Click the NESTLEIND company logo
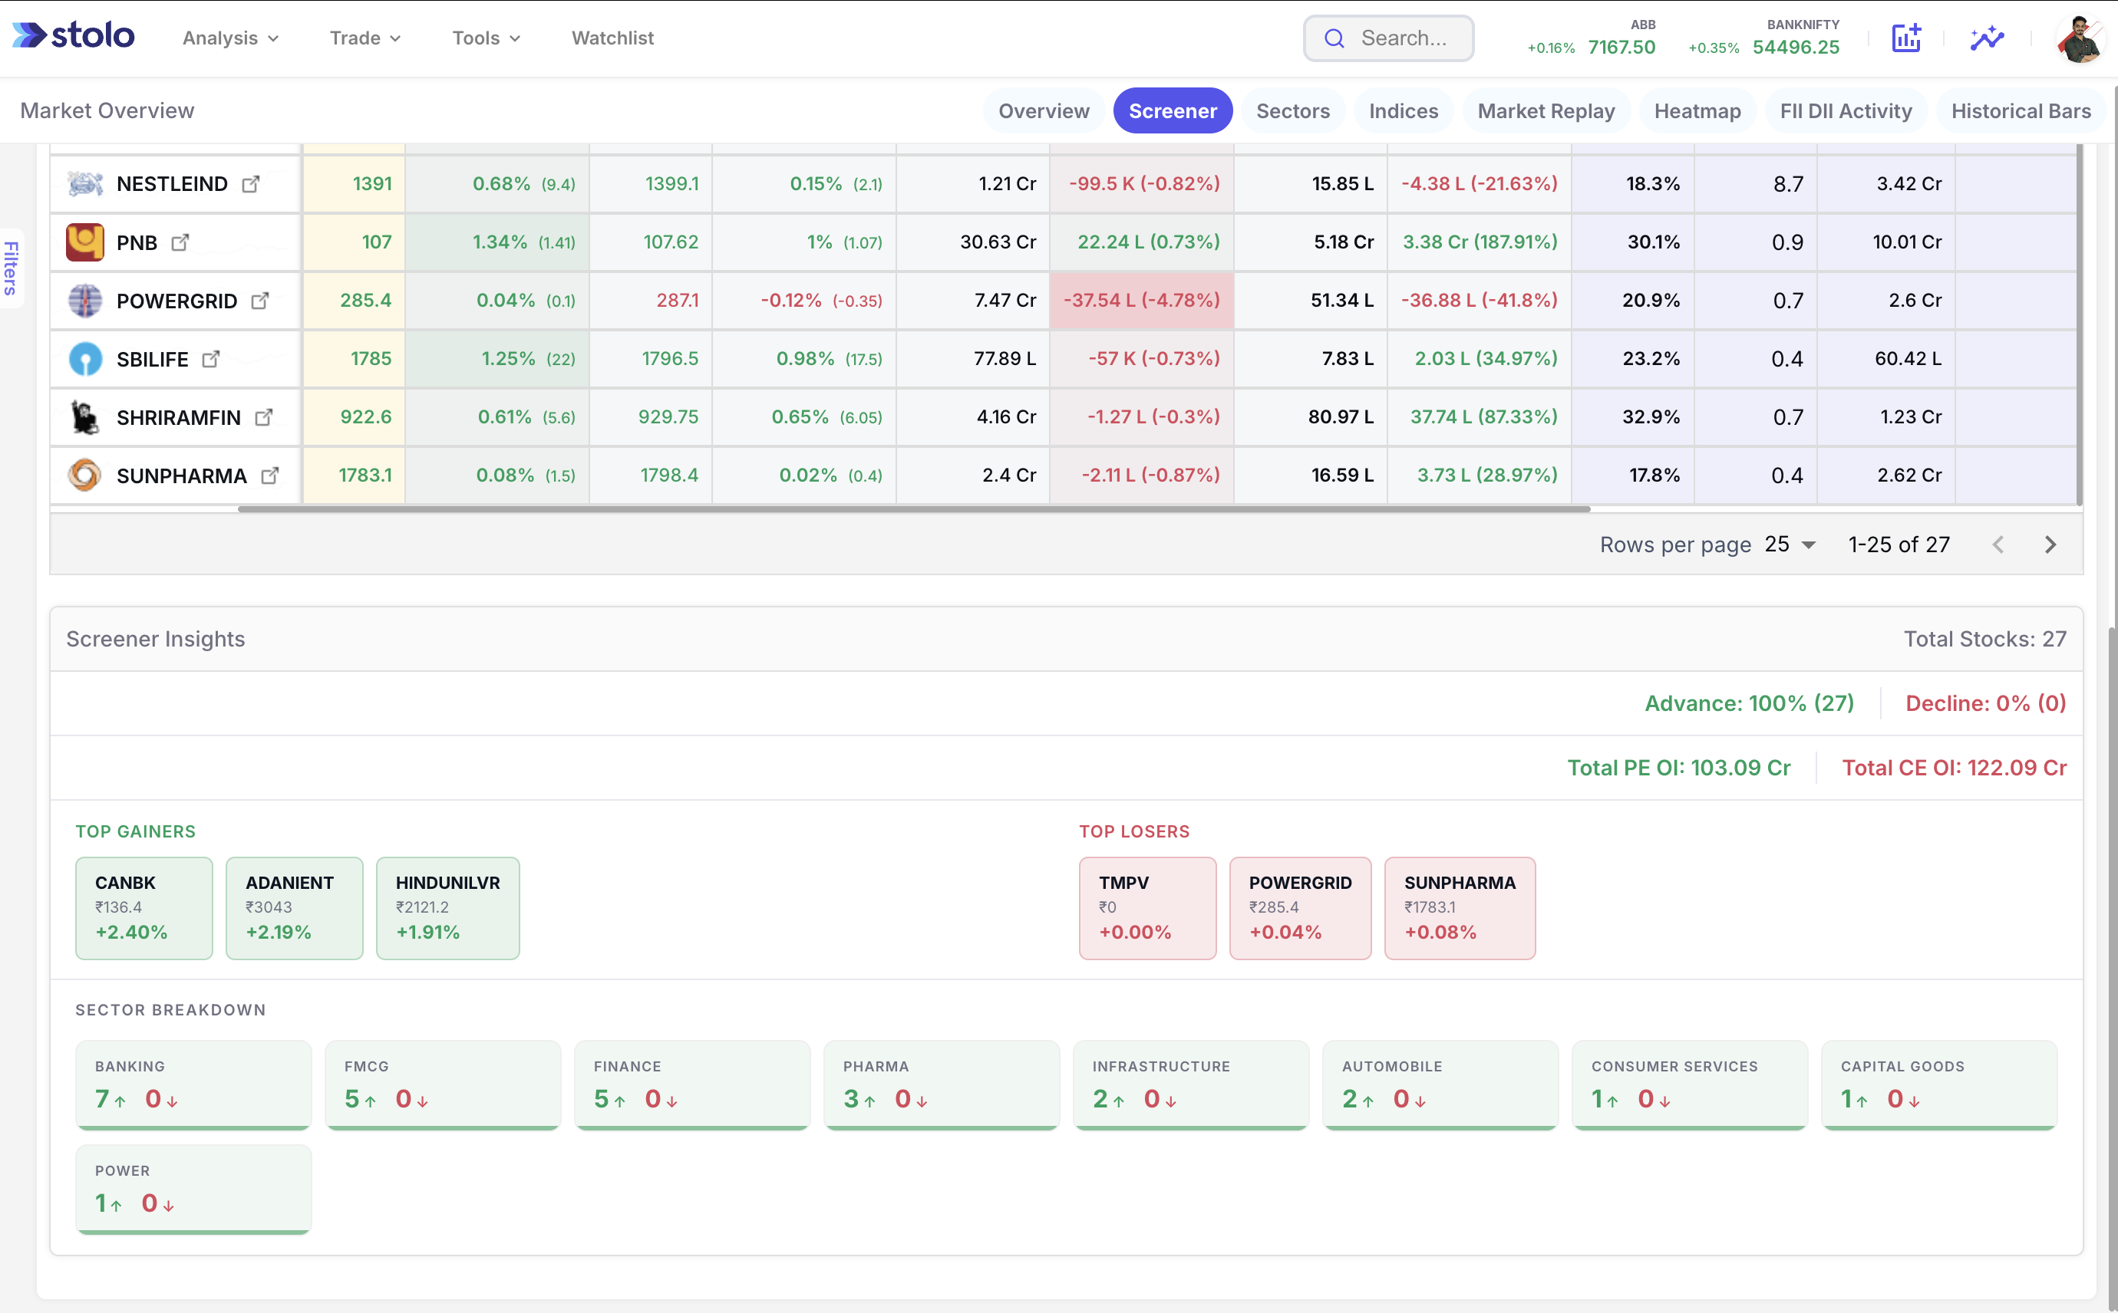This screenshot has width=2118, height=1313. click(85, 184)
